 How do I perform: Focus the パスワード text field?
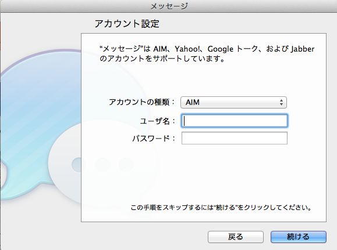coord(234,138)
